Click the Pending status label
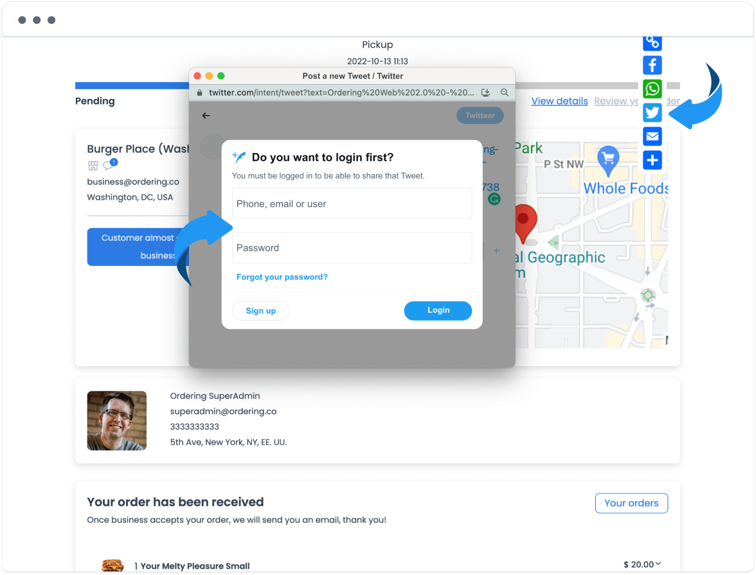This screenshot has width=756, height=575. (95, 102)
